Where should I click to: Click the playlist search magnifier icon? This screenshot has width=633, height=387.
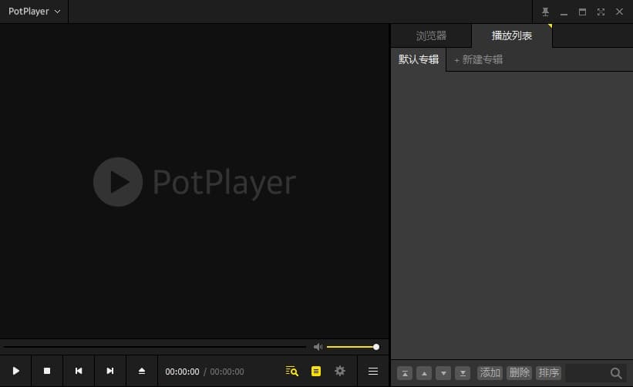(x=616, y=373)
